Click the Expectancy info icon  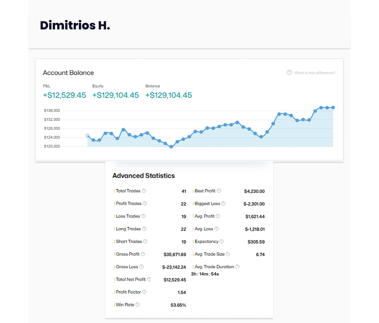222,241
